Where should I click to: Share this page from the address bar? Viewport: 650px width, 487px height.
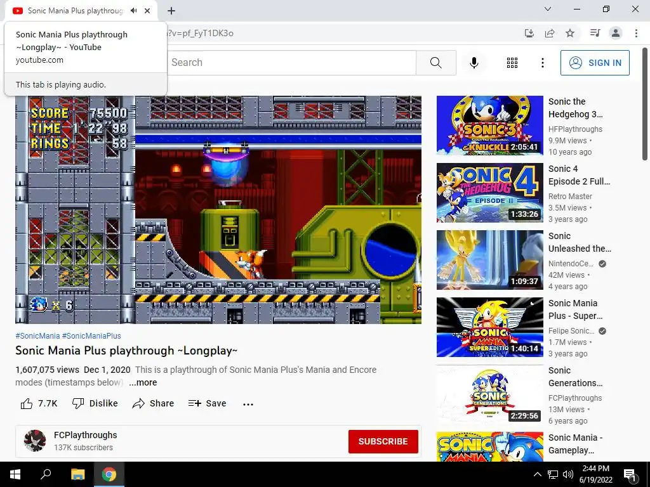(550, 33)
